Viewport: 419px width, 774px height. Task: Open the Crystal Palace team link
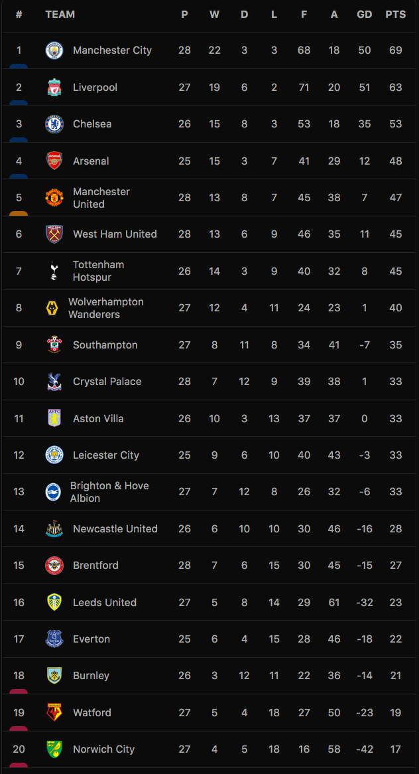tap(107, 382)
